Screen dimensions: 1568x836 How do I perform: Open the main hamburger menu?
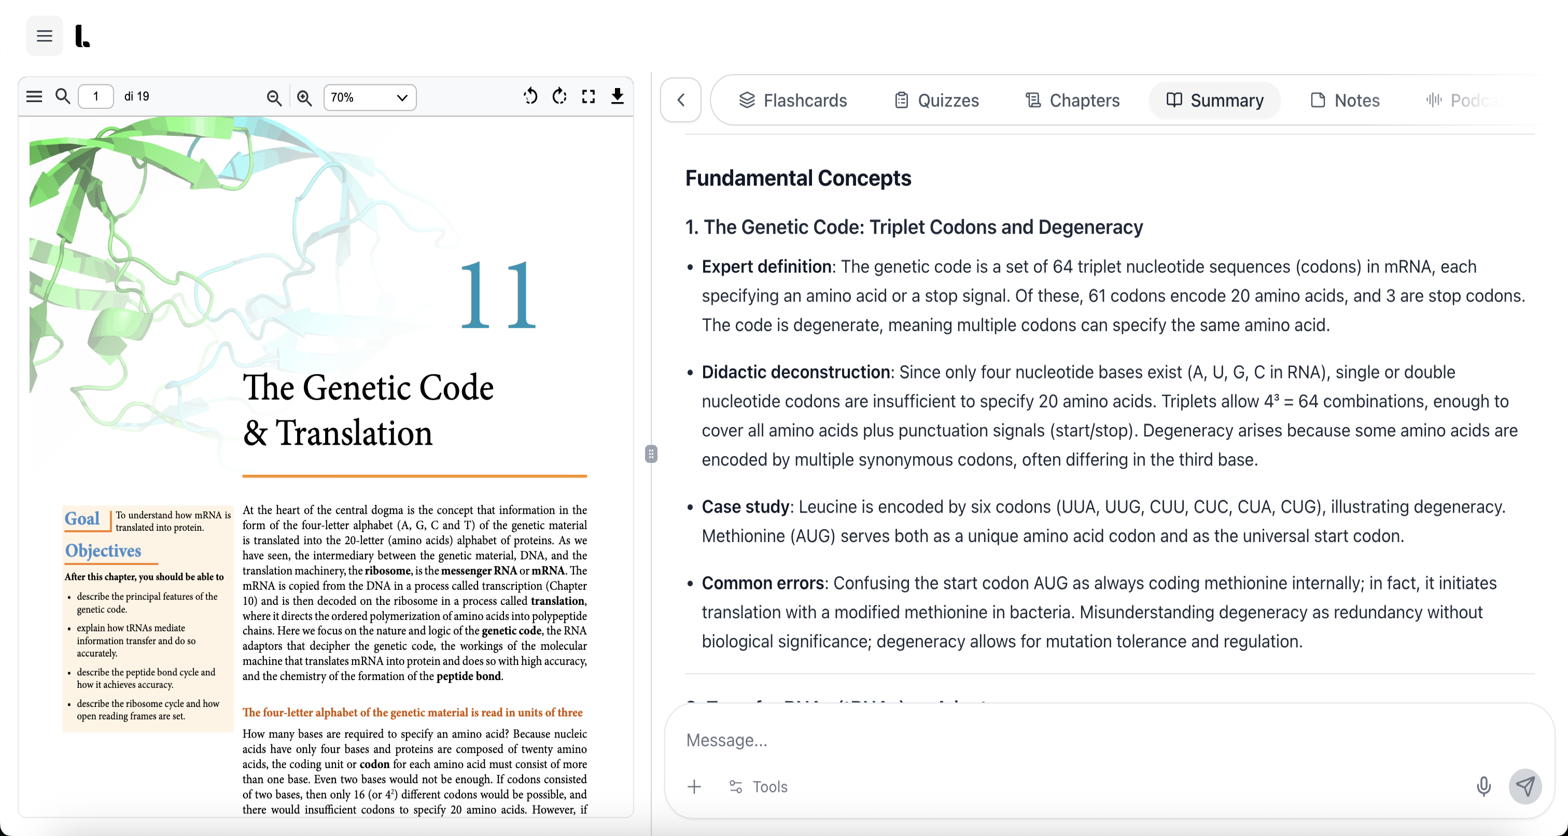(44, 36)
